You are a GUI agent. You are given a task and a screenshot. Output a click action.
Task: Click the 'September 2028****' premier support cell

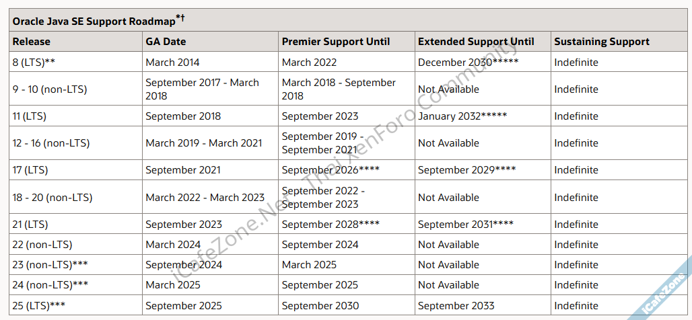(x=331, y=225)
